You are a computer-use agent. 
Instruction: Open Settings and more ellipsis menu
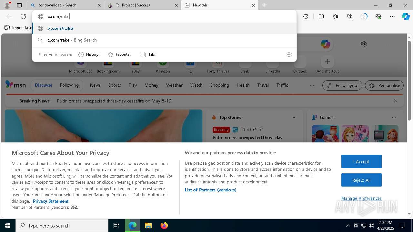(x=392, y=16)
